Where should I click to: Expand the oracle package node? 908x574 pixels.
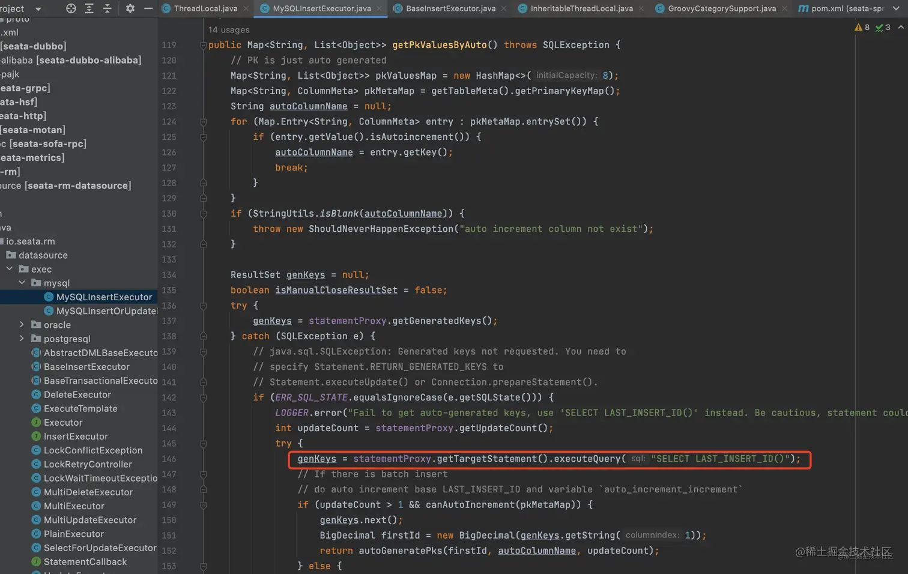click(x=22, y=325)
